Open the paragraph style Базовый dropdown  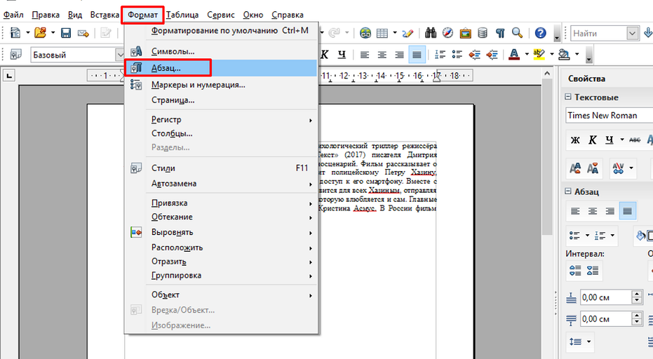pos(120,55)
